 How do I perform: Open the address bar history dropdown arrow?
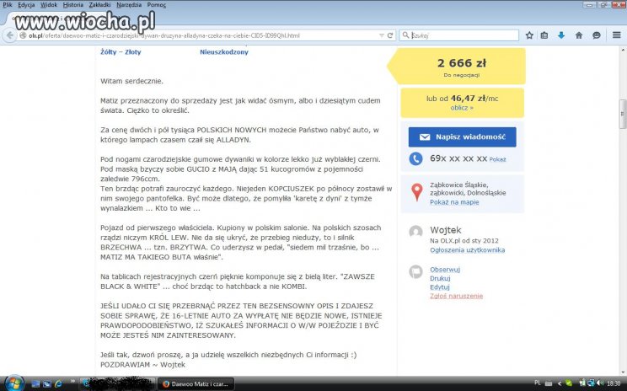(x=382, y=35)
